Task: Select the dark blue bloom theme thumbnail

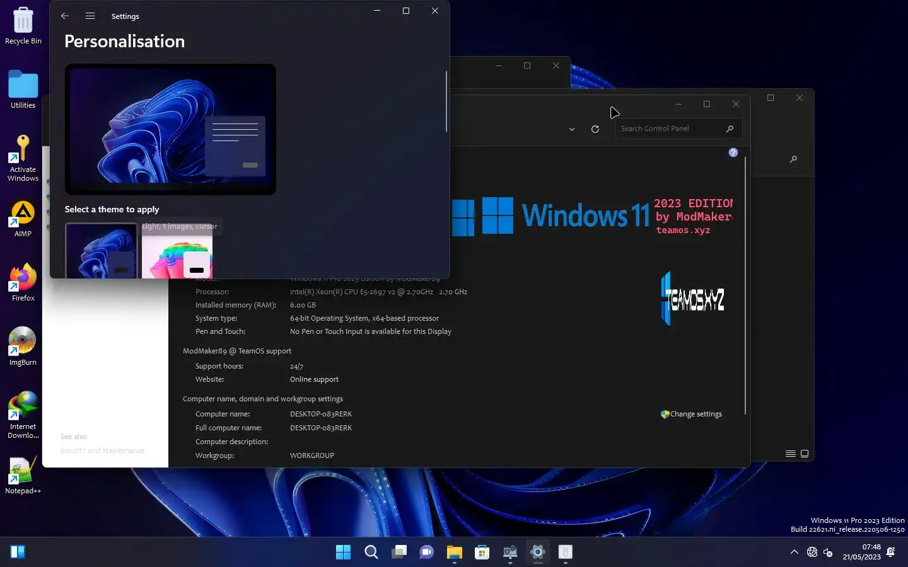Action: coord(101,251)
